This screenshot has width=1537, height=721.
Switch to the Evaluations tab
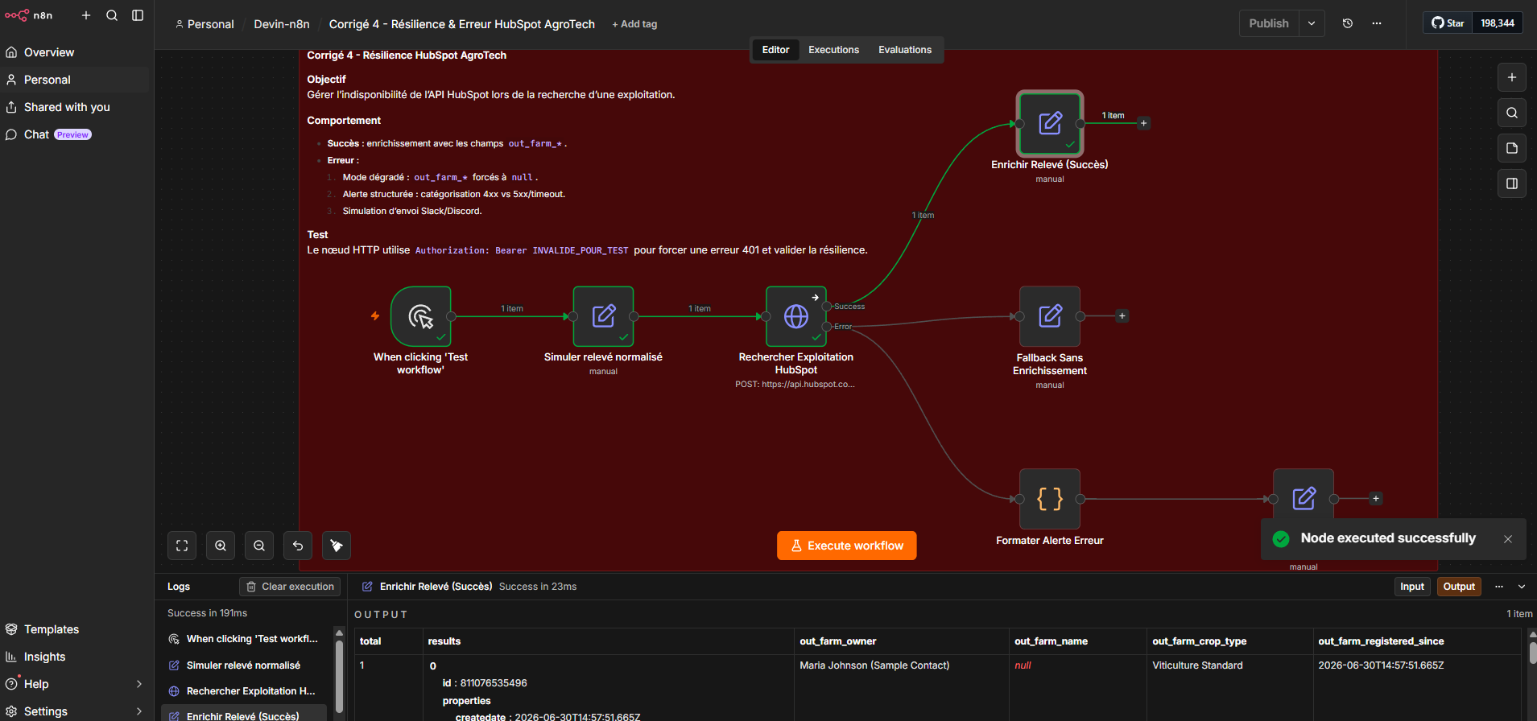click(905, 50)
